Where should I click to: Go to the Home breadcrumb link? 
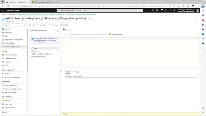coord(4,15)
